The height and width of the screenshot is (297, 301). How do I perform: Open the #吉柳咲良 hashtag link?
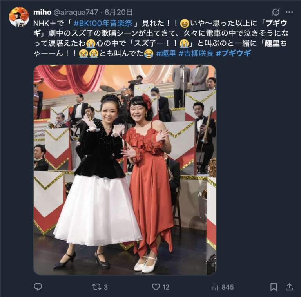point(196,53)
